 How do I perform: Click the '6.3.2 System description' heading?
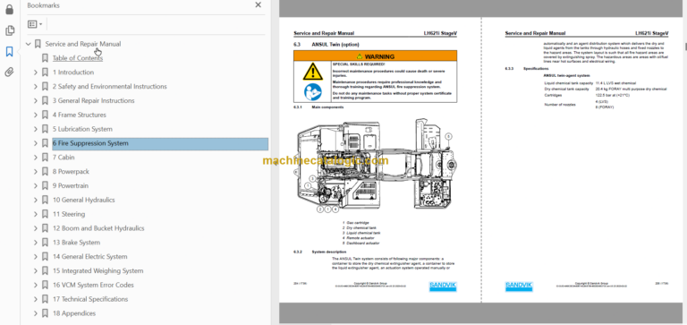pyautogui.click(x=320, y=252)
